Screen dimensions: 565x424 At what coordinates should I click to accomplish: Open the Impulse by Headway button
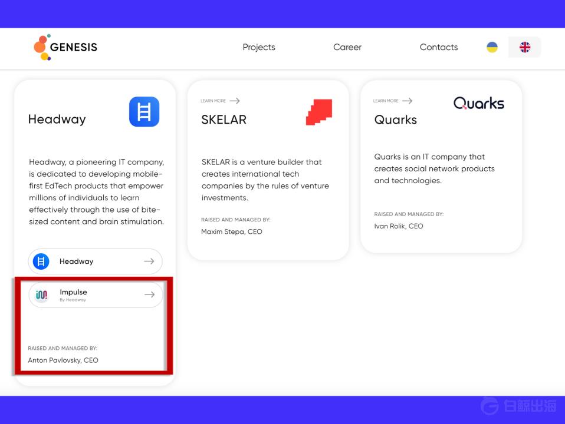click(96, 295)
